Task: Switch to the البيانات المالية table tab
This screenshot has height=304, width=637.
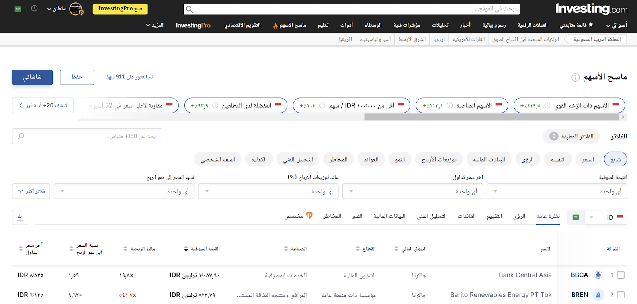Action: click(389, 216)
